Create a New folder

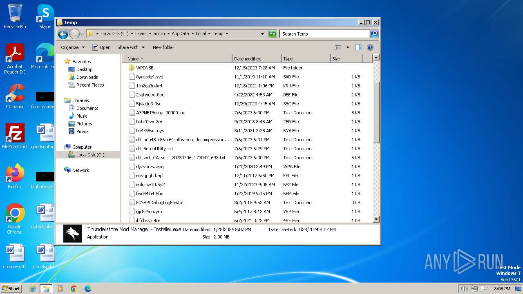163,47
